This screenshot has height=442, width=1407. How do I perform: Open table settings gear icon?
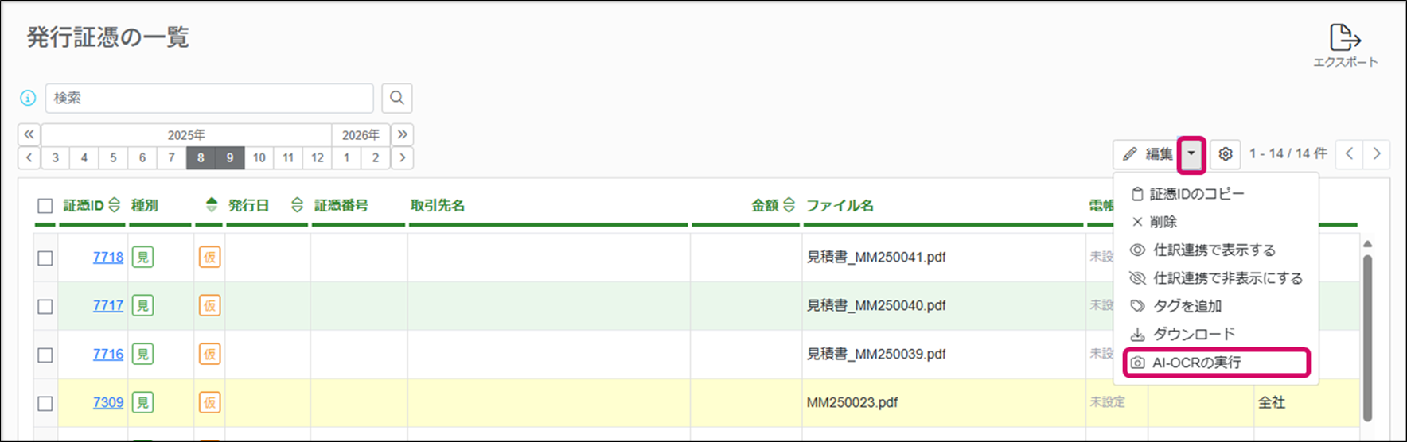pyautogui.click(x=1226, y=154)
